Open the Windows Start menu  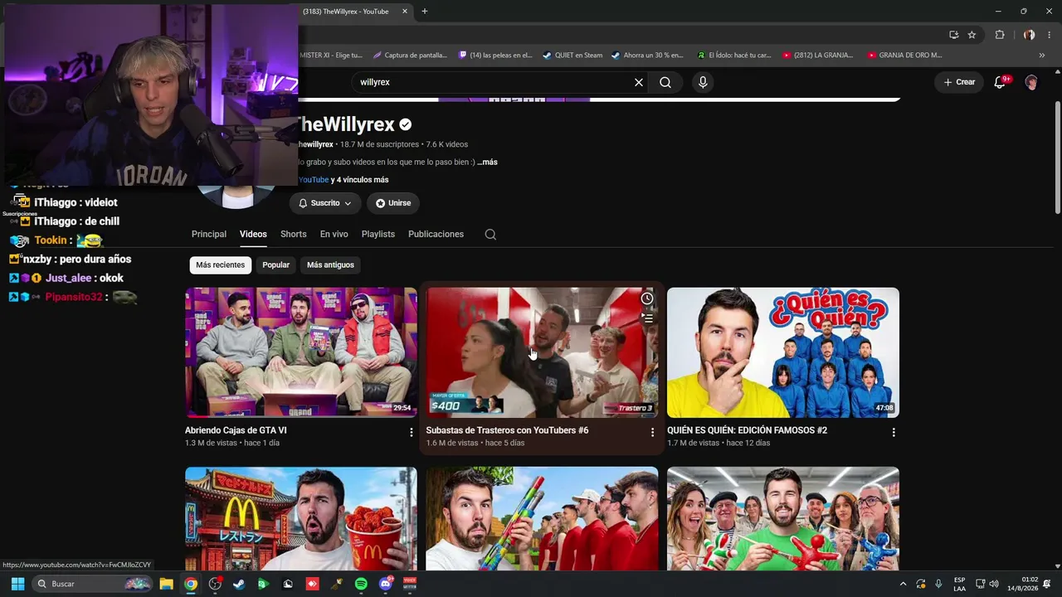(x=17, y=584)
